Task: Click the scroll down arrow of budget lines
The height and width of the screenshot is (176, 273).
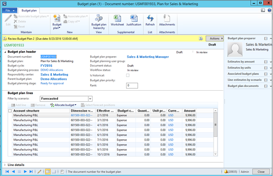Action: (x=215, y=154)
